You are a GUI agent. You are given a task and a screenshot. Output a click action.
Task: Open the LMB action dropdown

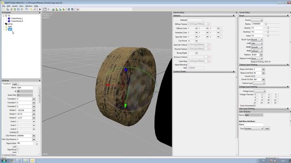click(257, 43)
